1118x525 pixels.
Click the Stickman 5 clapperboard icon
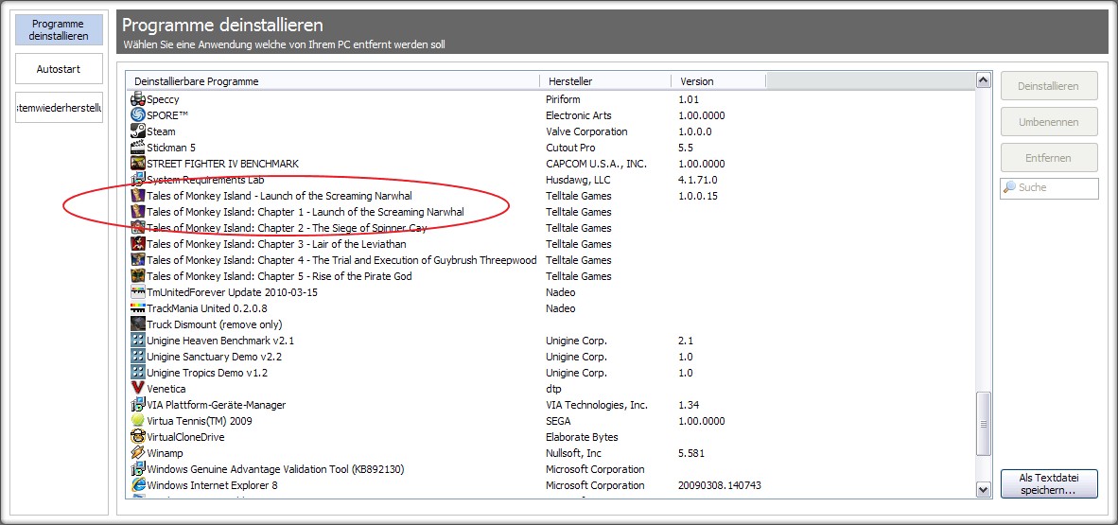(138, 148)
